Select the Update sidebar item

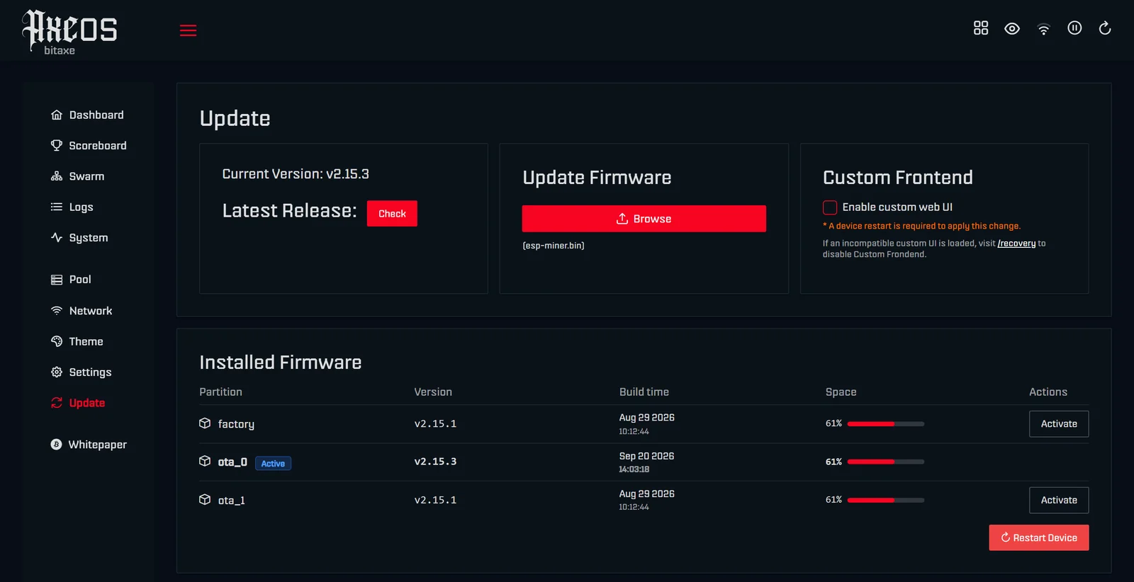coord(78,403)
